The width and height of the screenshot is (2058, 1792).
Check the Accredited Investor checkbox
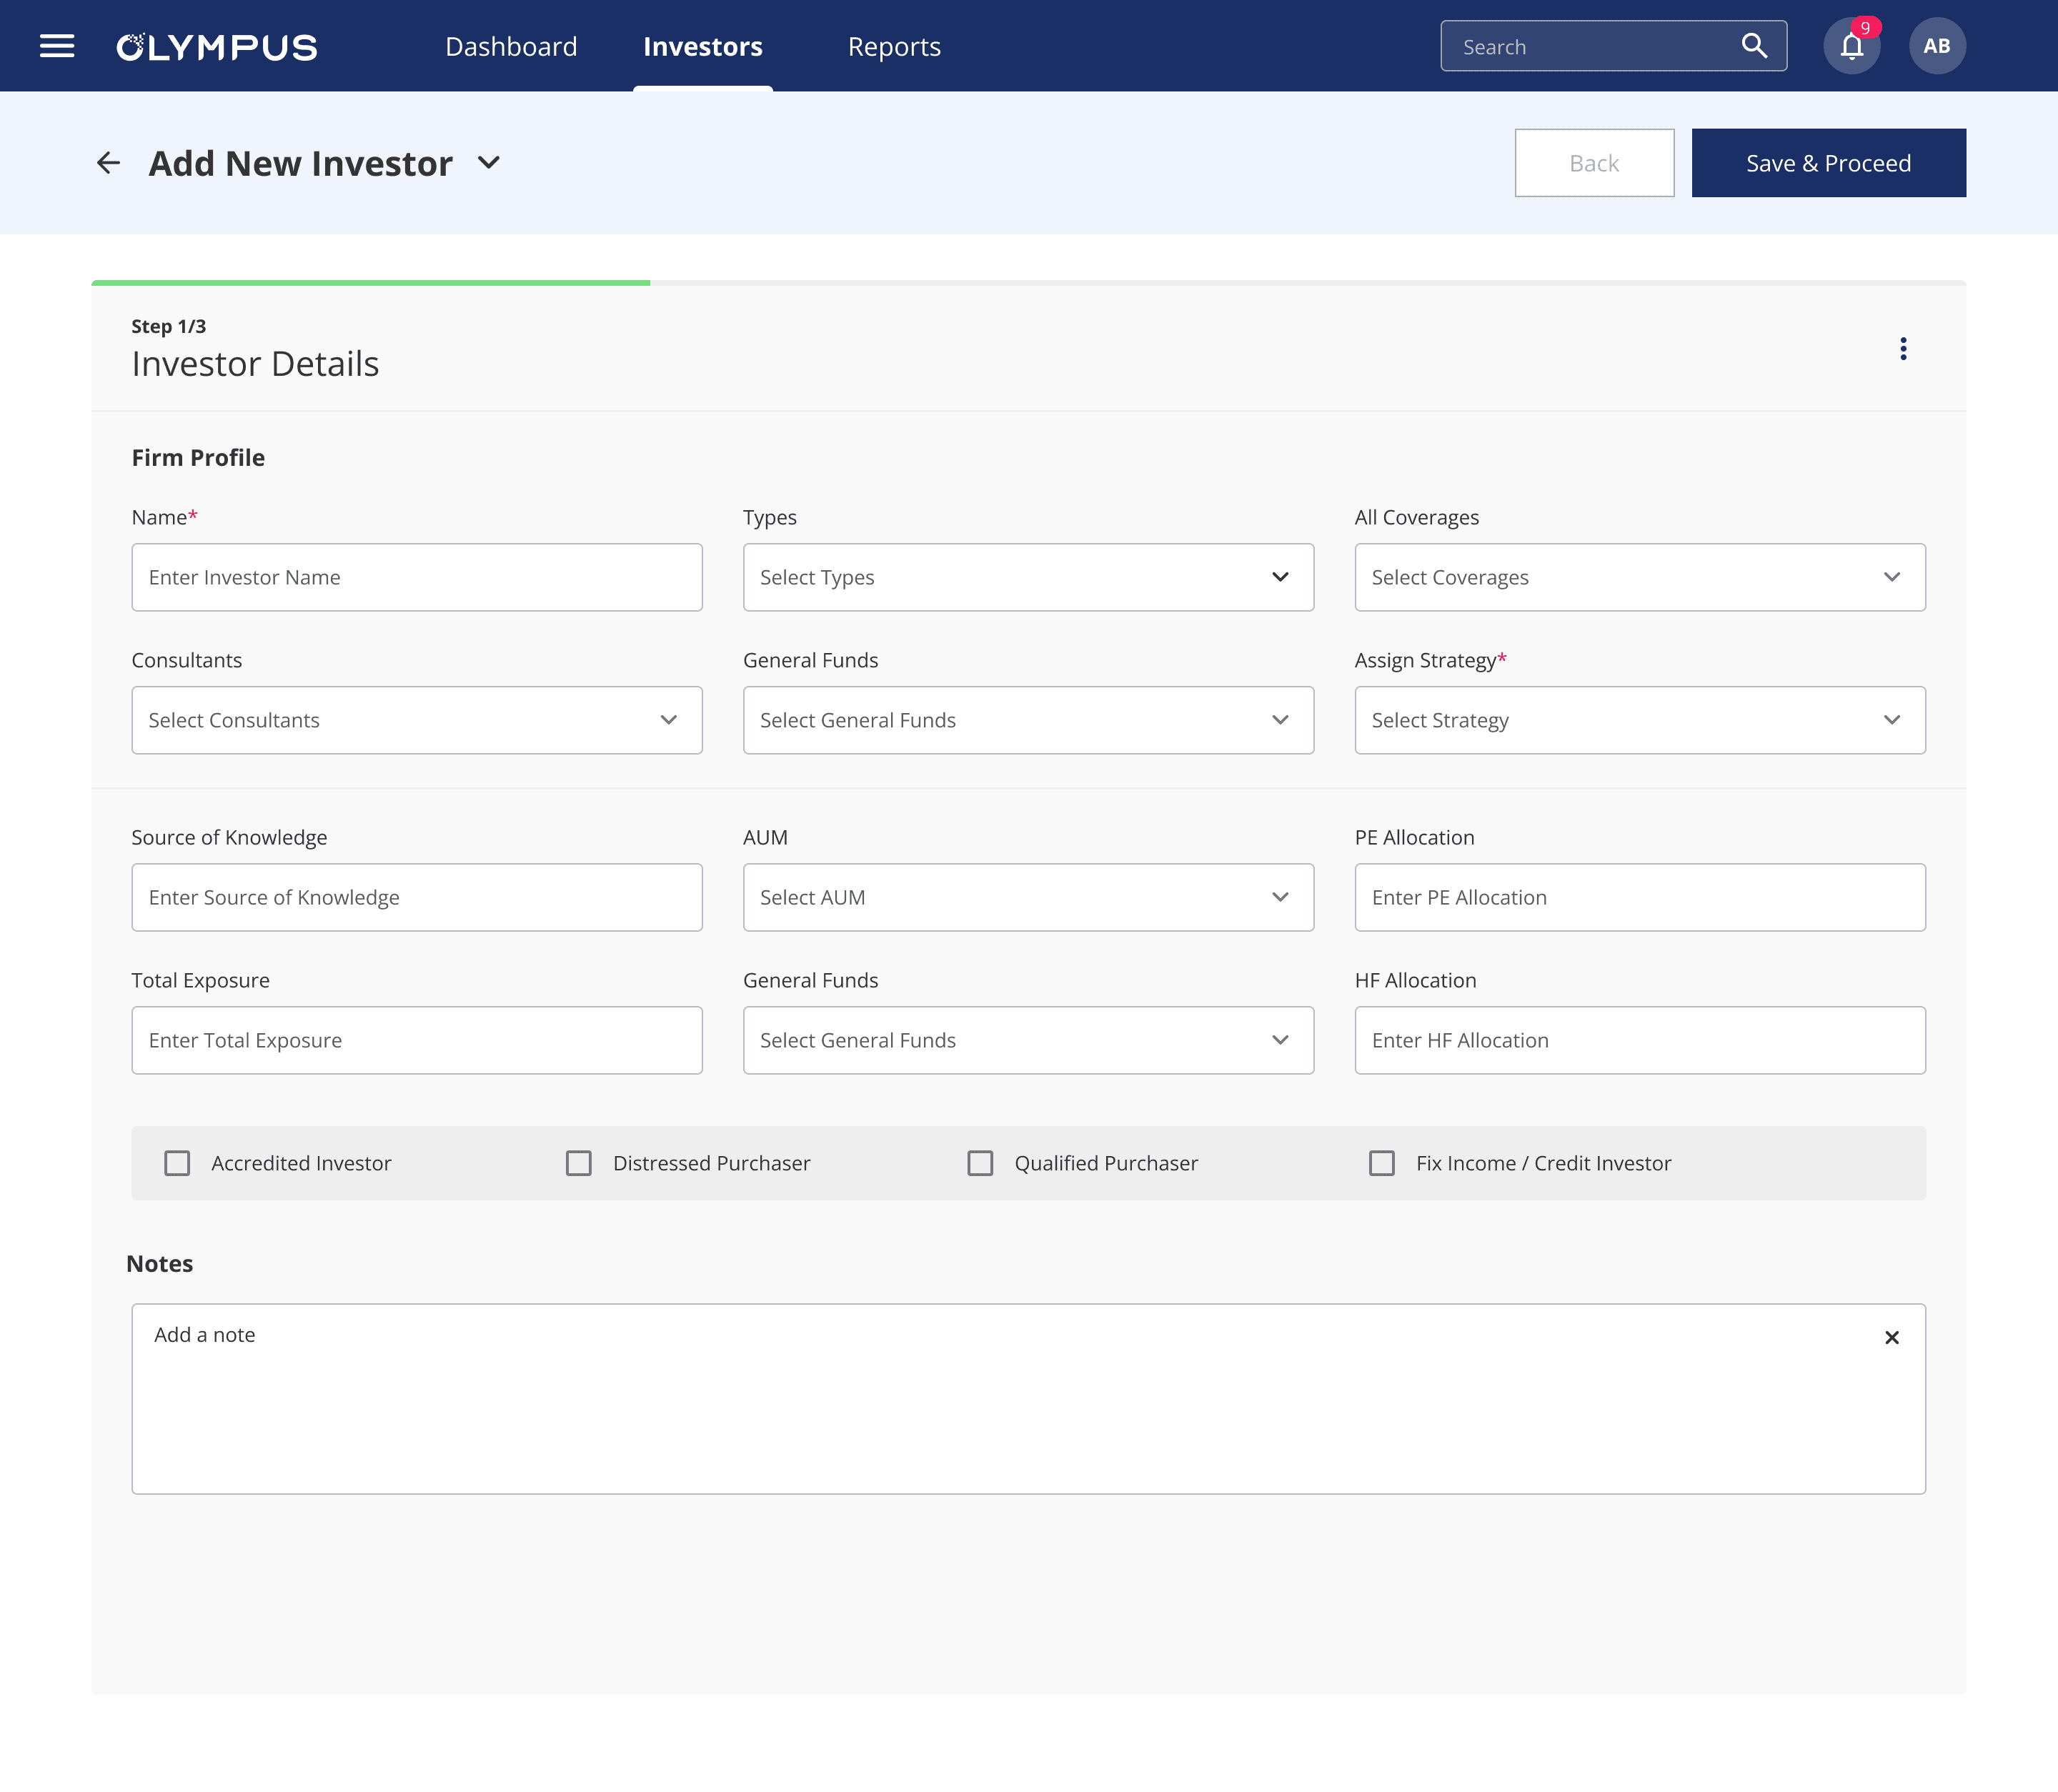(x=177, y=1163)
